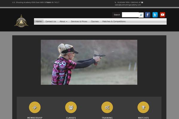Click the U.S. Shooting Academy logo
This screenshot has height=119, width=179.
coord(21,21)
